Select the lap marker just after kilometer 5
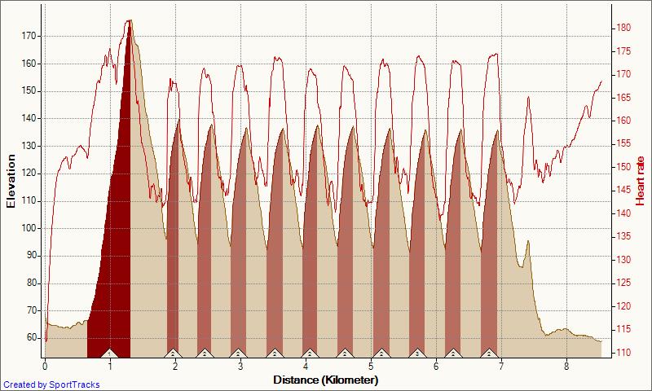Viewport: 652px width, 391px height. coord(381,353)
